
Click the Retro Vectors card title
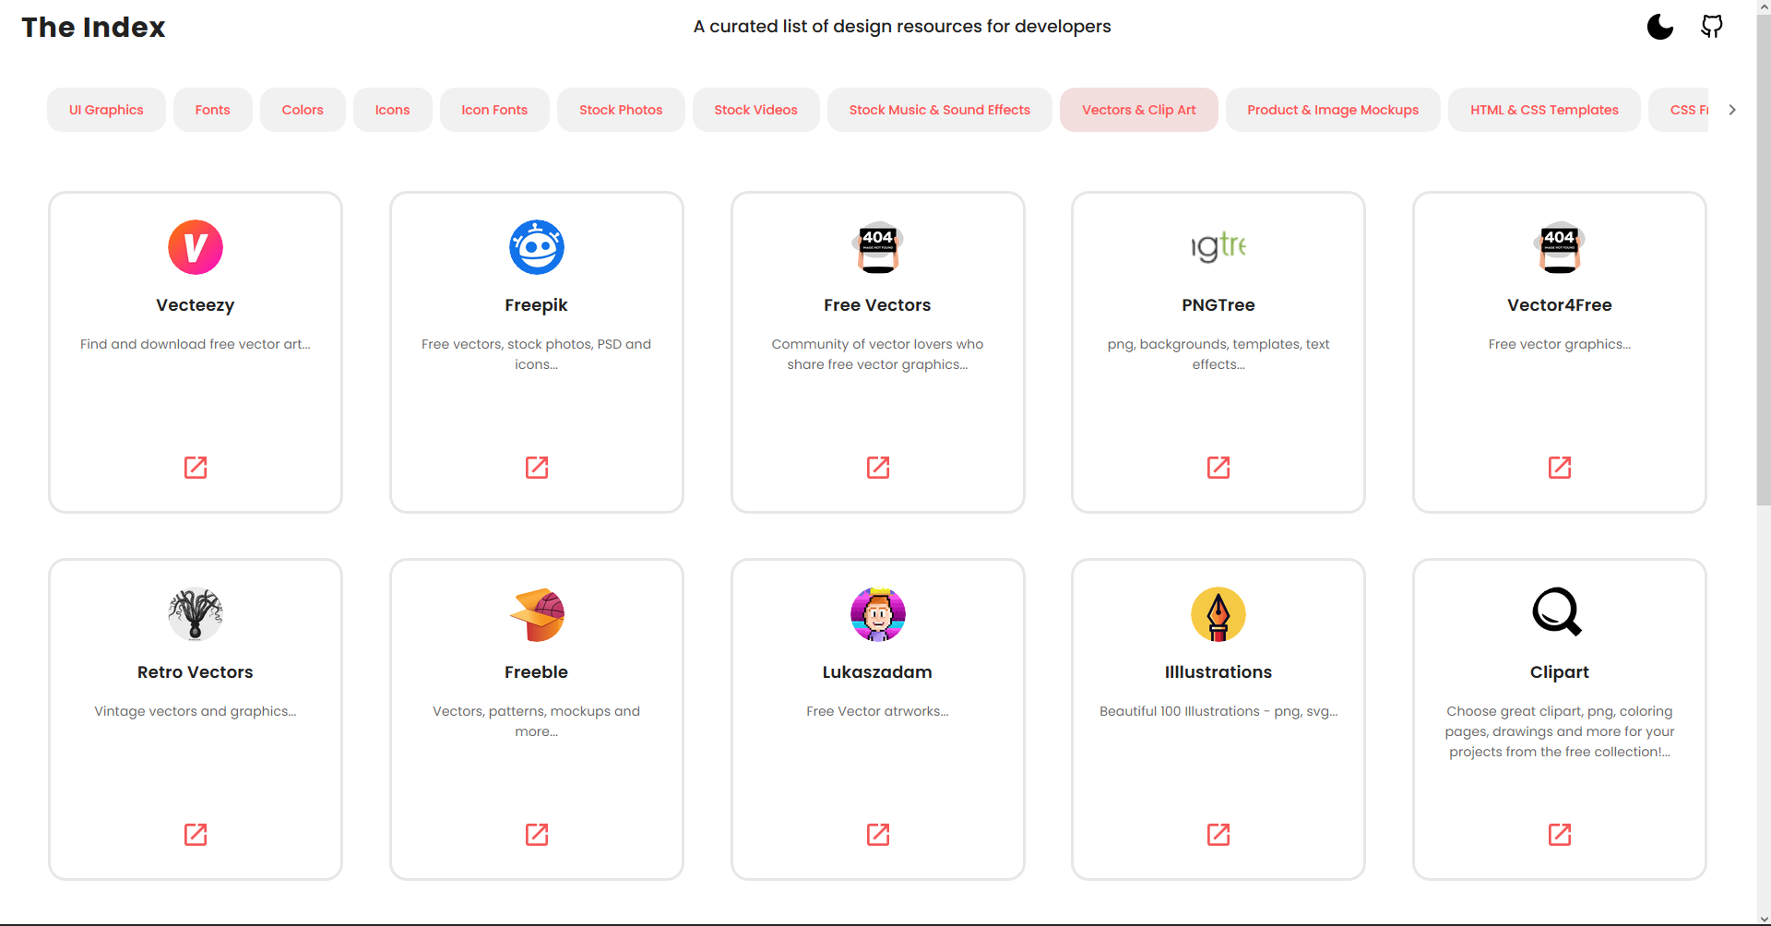(196, 672)
